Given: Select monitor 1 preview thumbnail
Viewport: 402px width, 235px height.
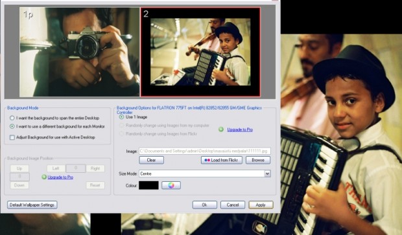Looking at the screenshot, I should [80, 52].
